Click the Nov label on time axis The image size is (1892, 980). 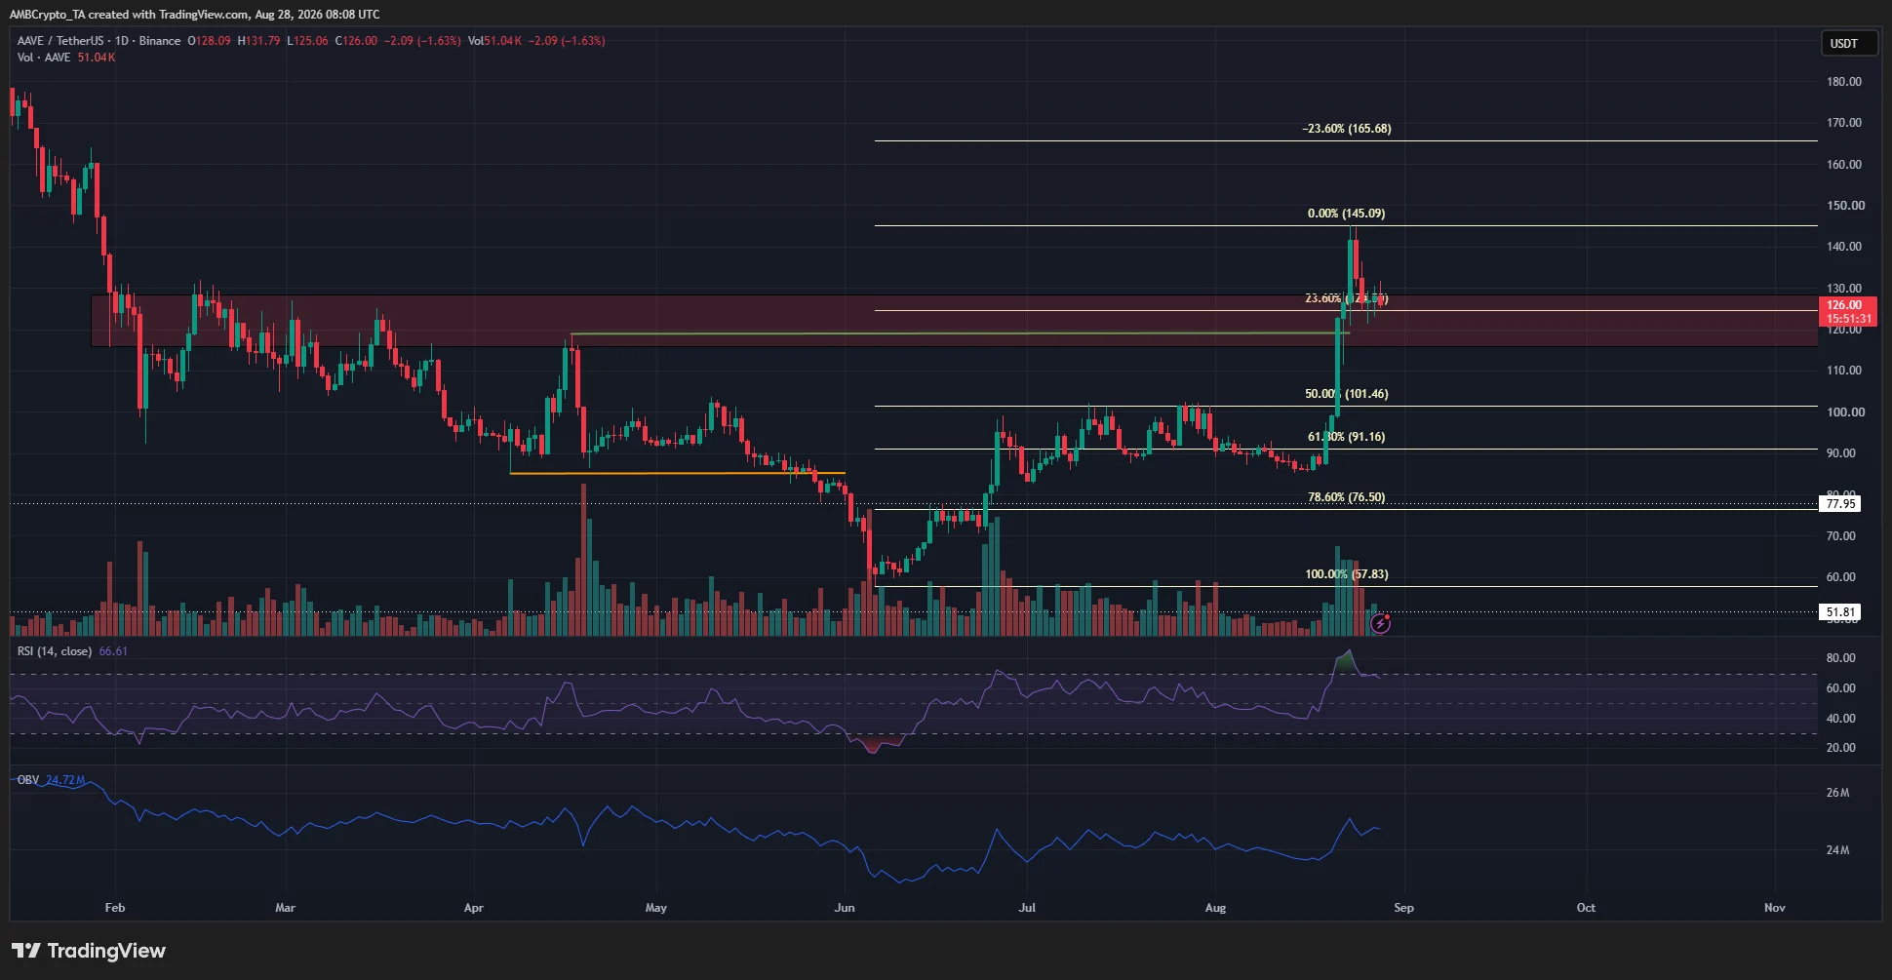coord(1775,908)
